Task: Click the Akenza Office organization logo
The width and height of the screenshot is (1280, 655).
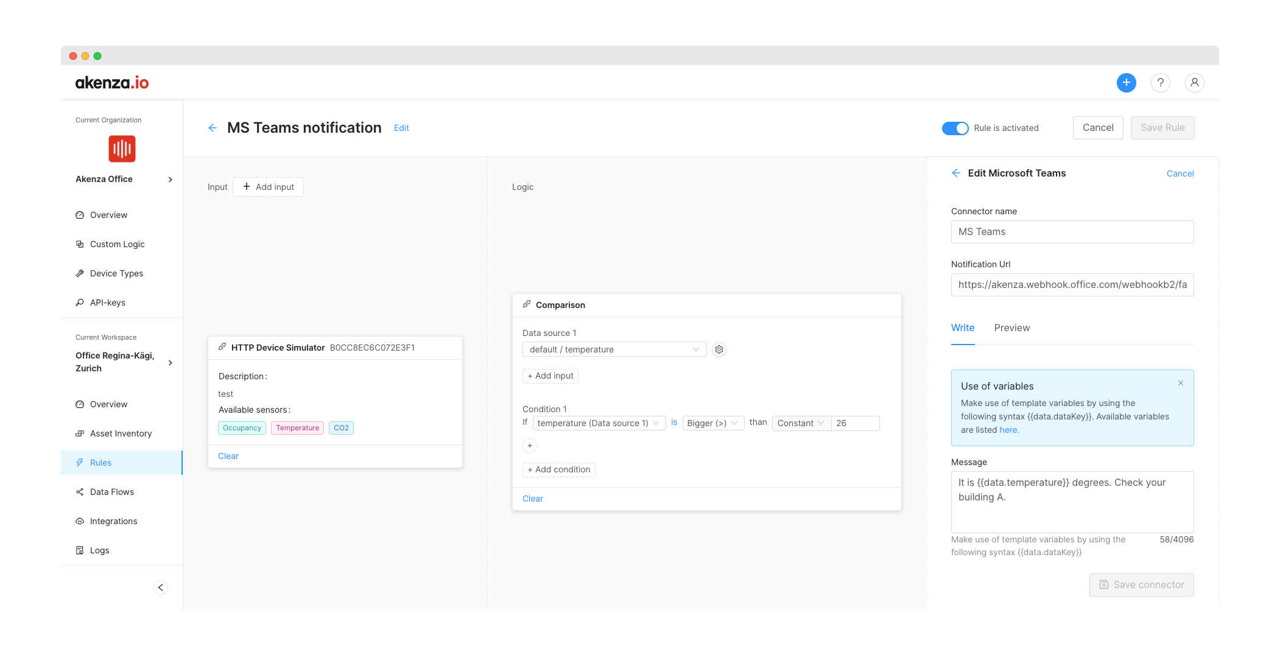Action: [122, 149]
